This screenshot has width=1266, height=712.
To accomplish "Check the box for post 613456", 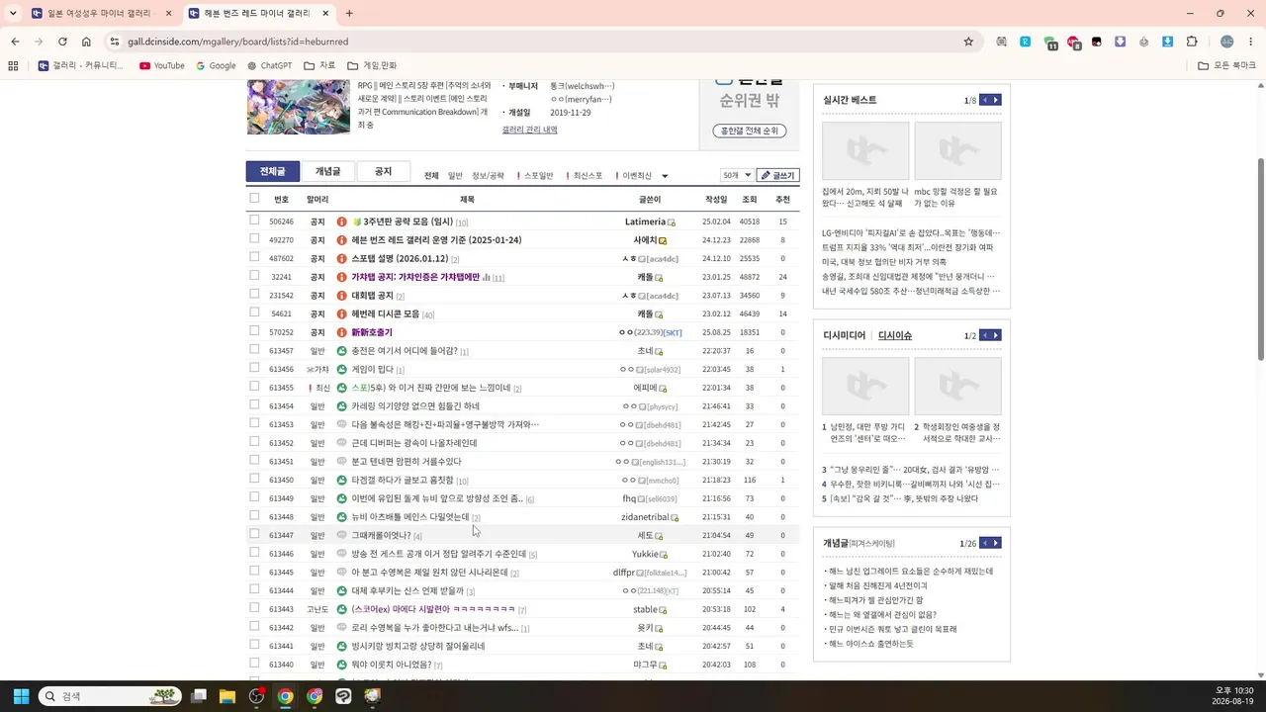I will point(254,368).
